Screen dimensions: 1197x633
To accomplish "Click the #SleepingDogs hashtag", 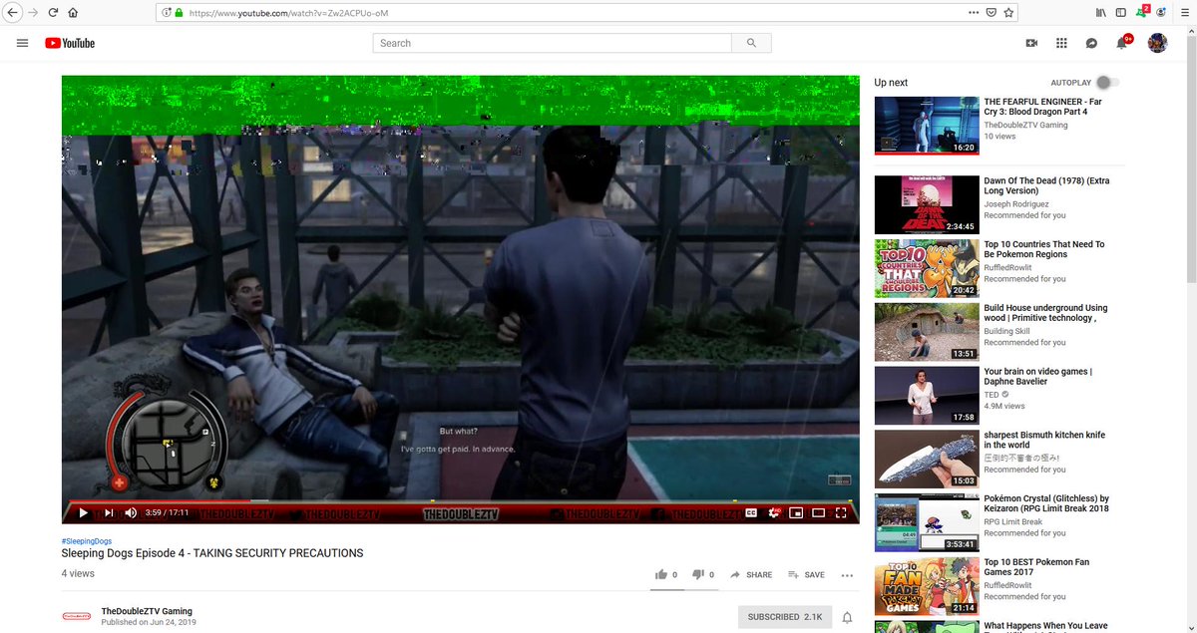I will [x=87, y=541].
